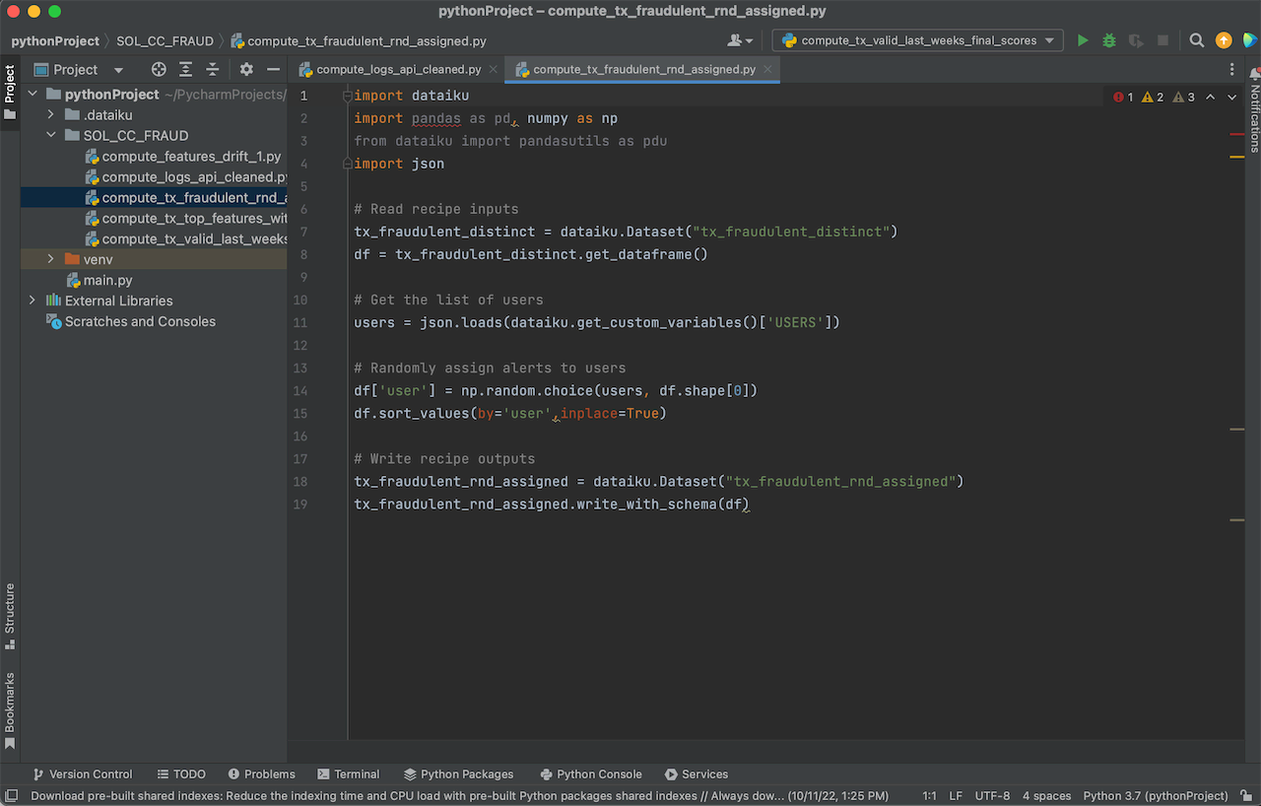Open the JetBrains toolbox icon at top right

point(1249,40)
